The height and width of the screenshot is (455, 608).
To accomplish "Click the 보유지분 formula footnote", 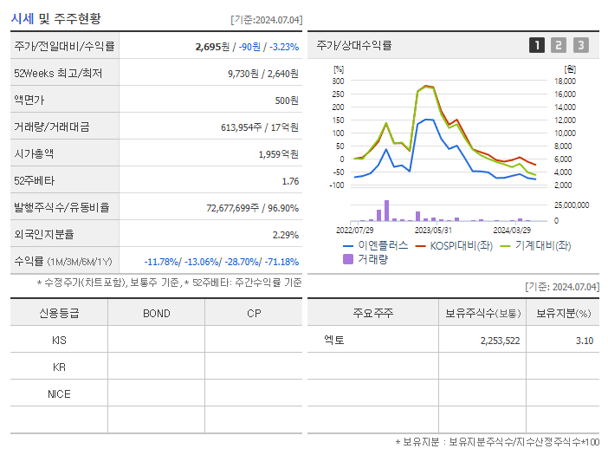I will [x=497, y=442].
